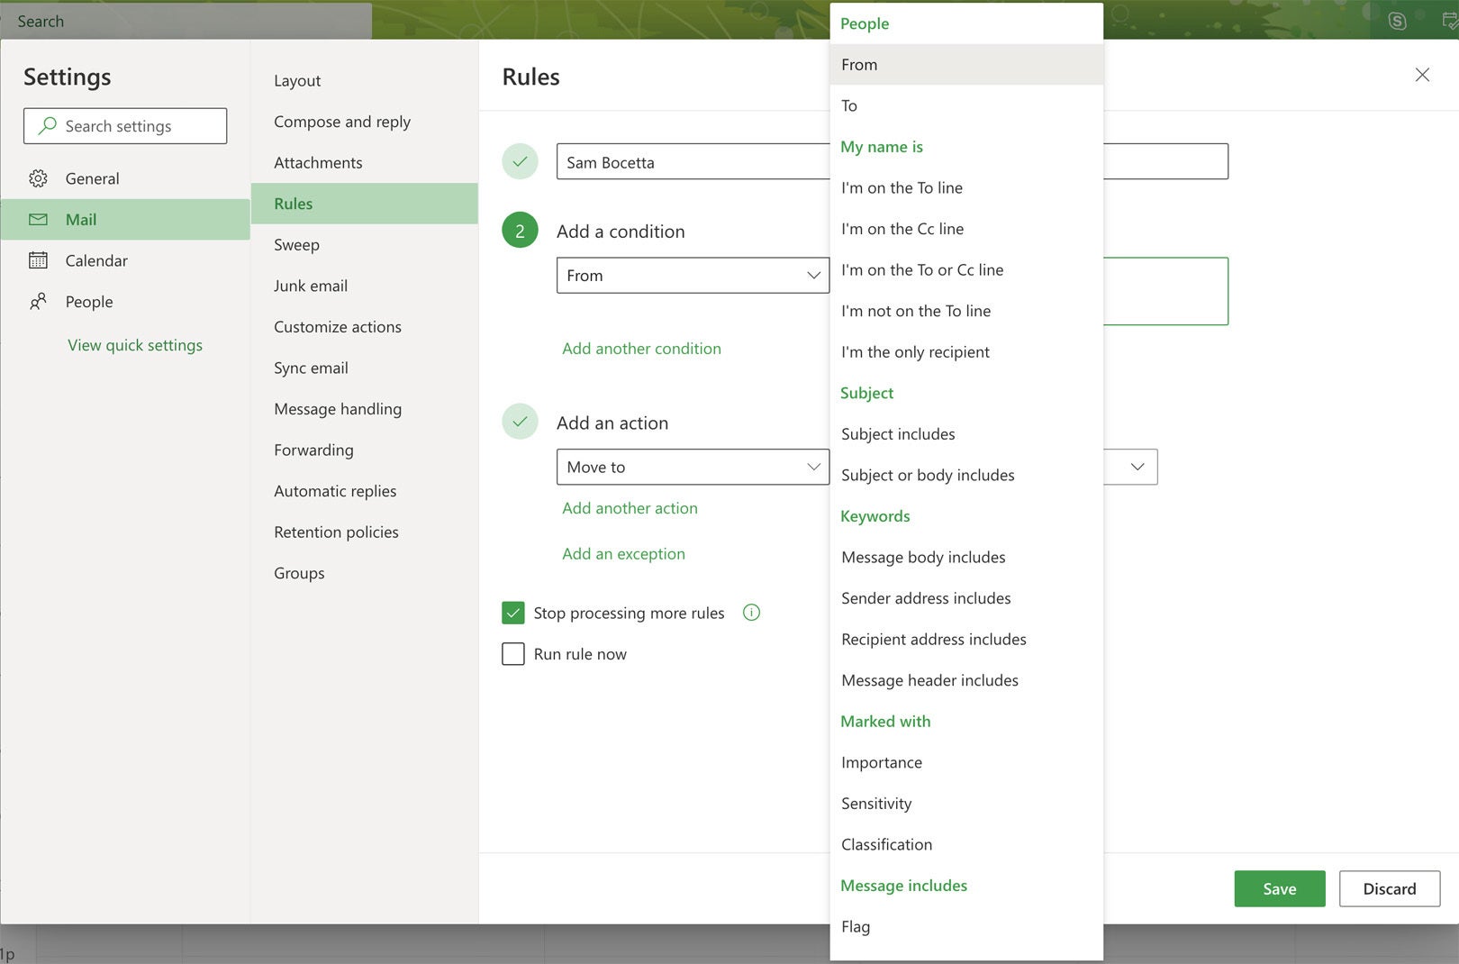Select Message body includes
Image resolution: width=1459 pixels, height=964 pixels.
click(x=966, y=557)
